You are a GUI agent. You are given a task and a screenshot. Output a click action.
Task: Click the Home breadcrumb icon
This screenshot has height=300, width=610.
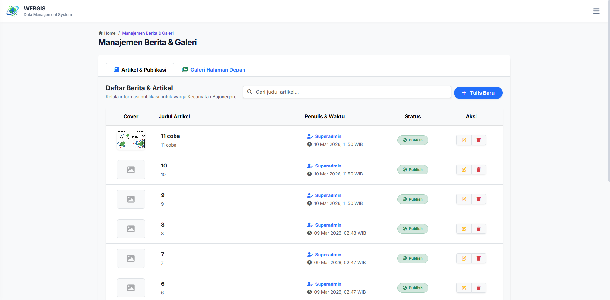pyautogui.click(x=101, y=33)
